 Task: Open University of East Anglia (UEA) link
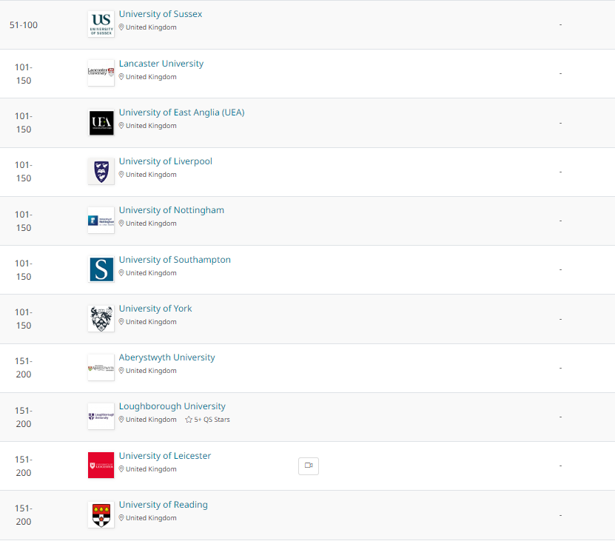(x=181, y=112)
